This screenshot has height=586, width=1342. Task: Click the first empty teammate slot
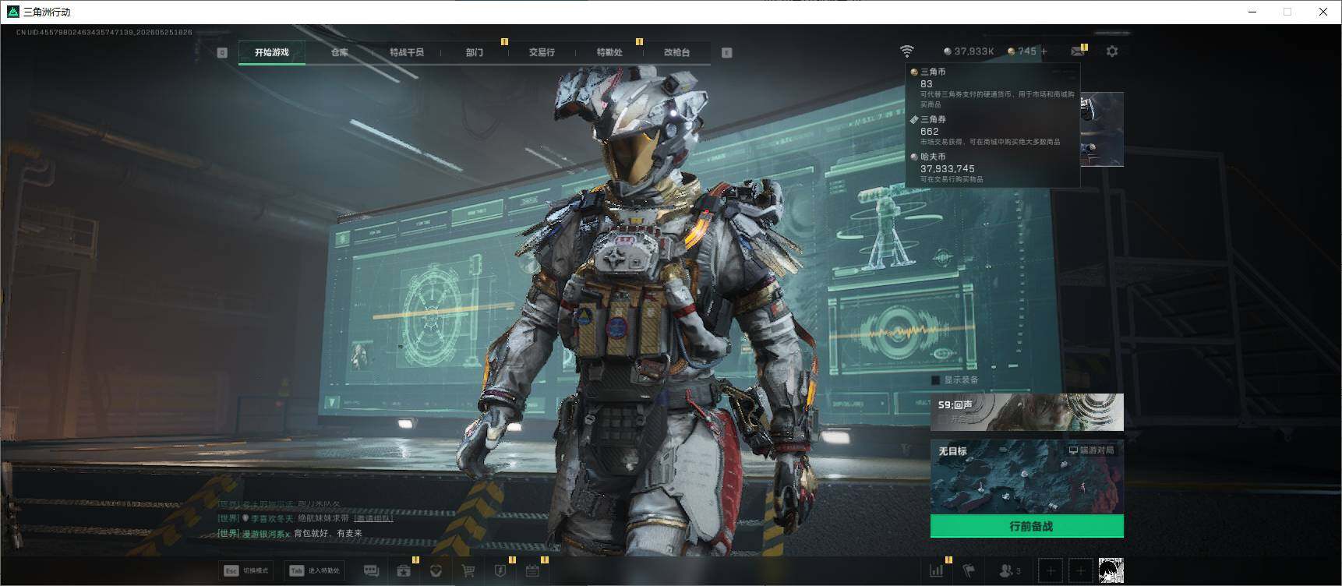[x=1051, y=571]
